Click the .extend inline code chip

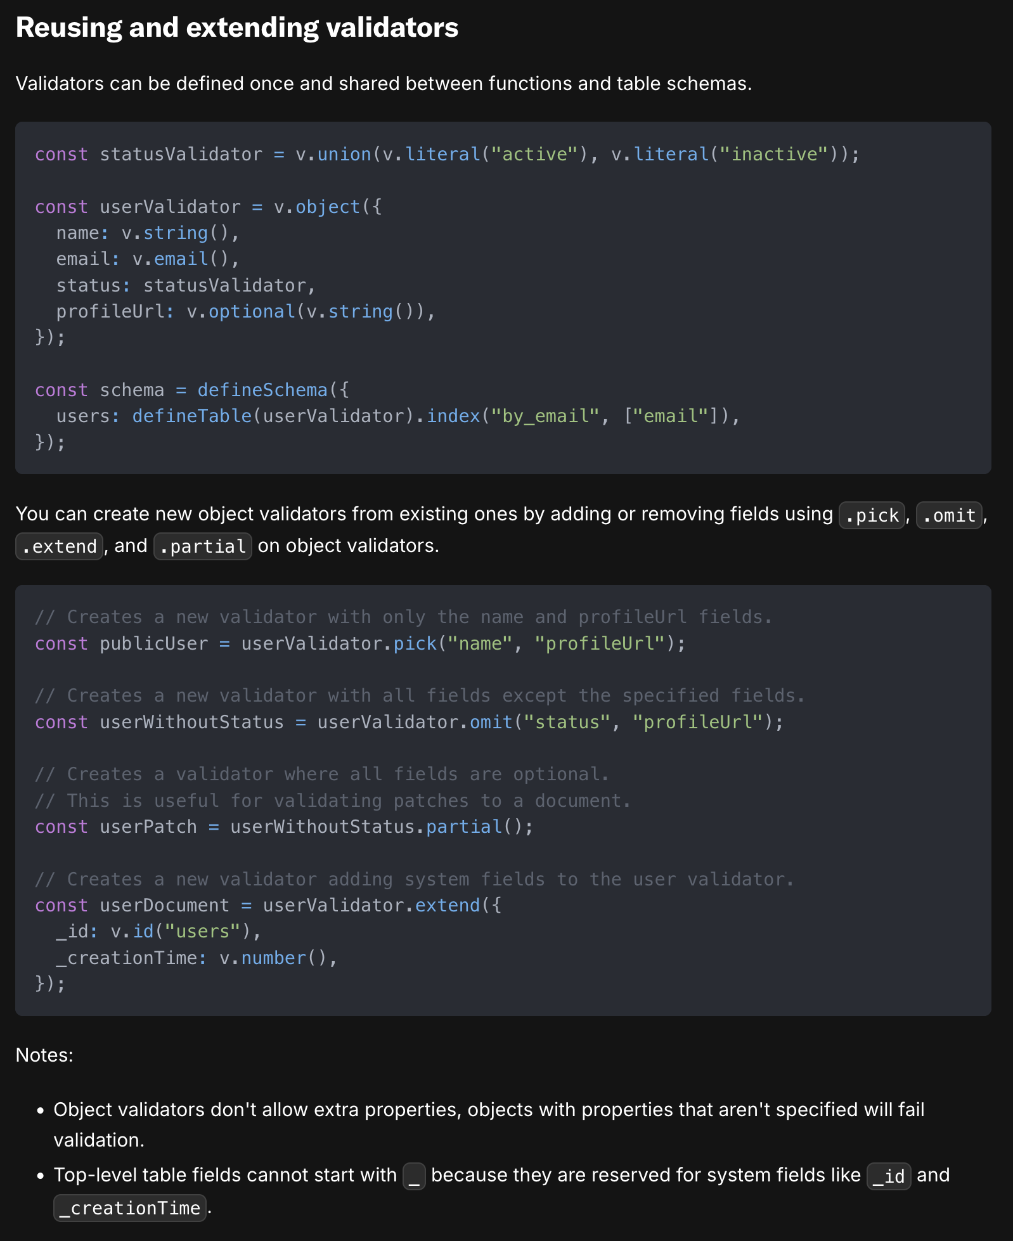click(x=59, y=546)
